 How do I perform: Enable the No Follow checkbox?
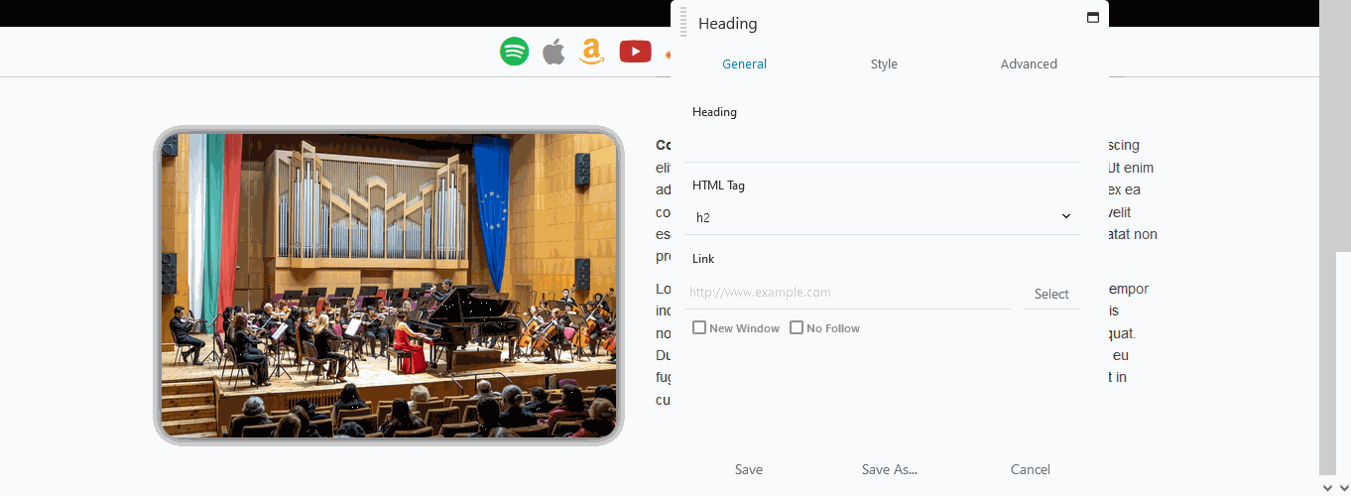pyautogui.click(x=797, y=327)
